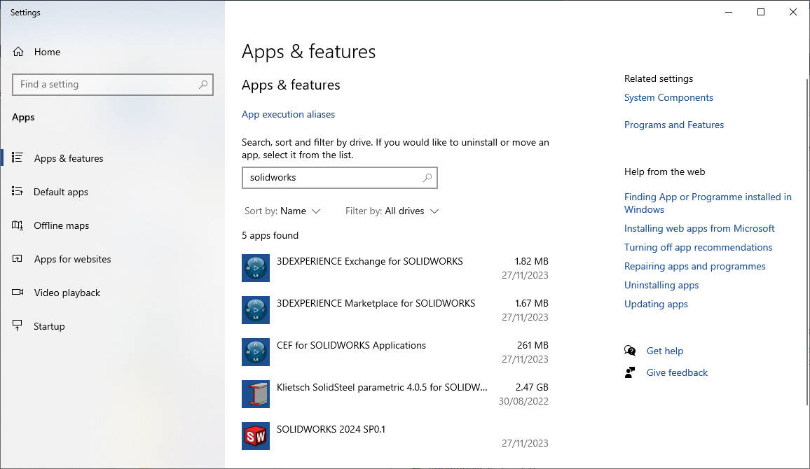
Task: Select the Video playback camera icon
Action: coord(18,292)
